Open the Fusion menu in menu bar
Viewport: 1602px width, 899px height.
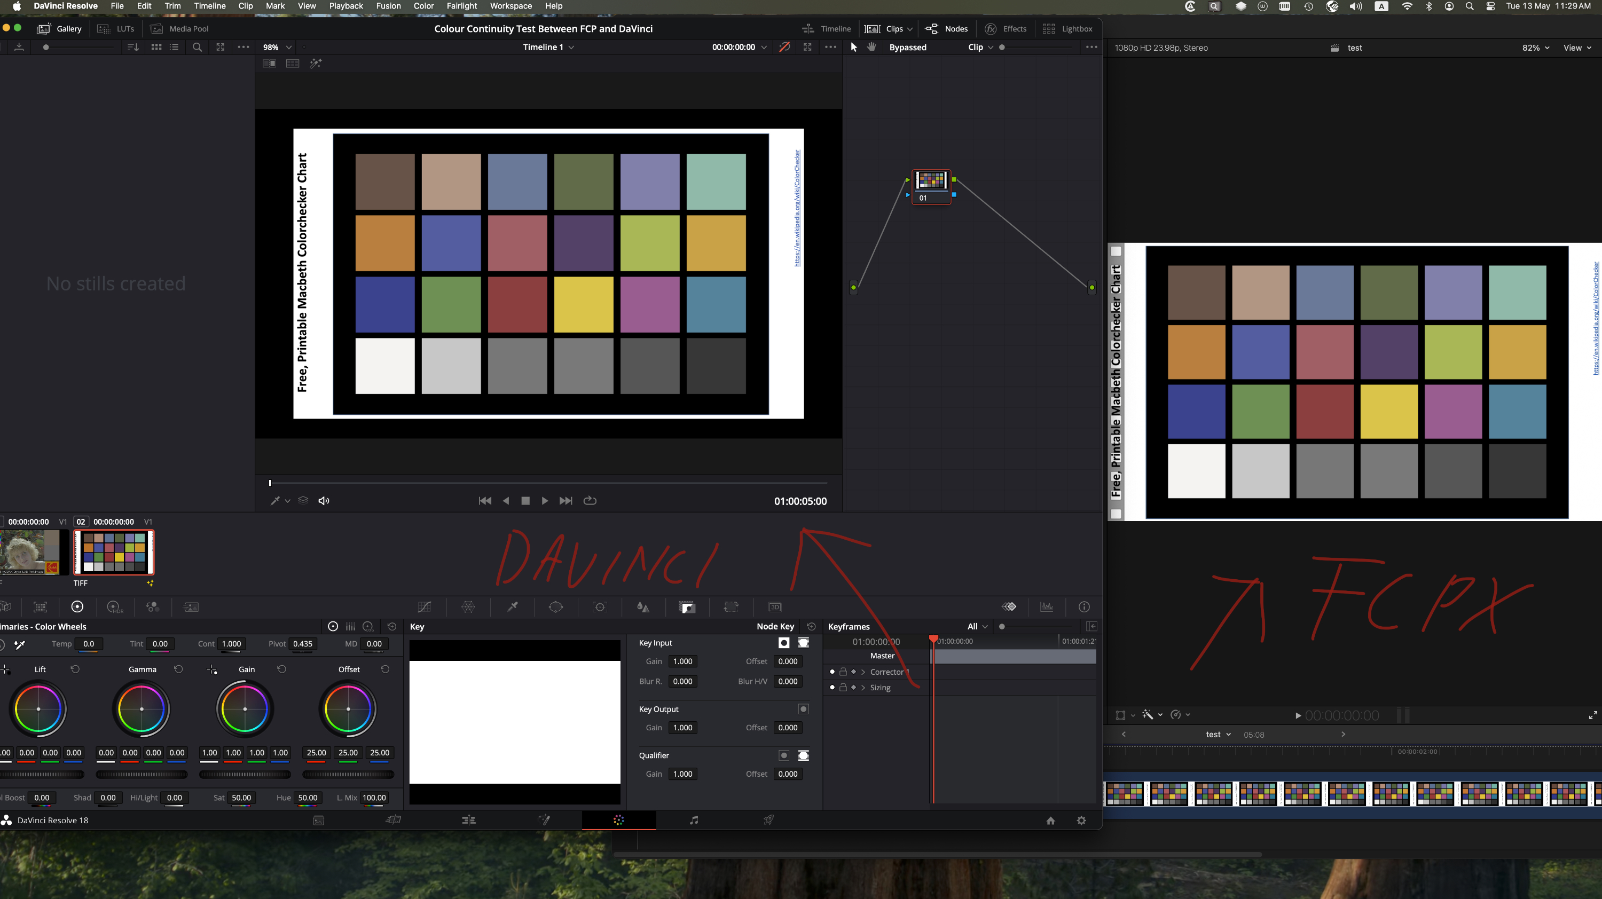pos(388,6)
